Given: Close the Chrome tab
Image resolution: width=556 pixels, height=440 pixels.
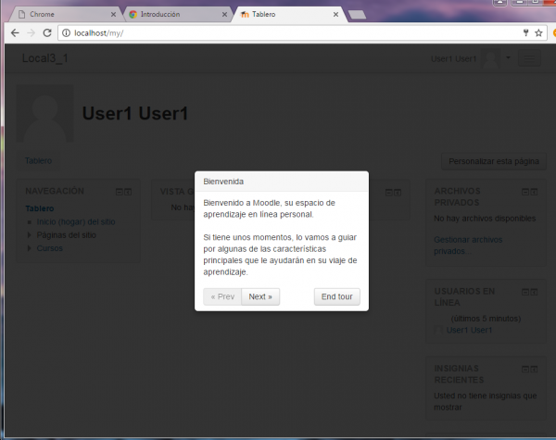Looking at the screenshot, I should tap(113, 14).
